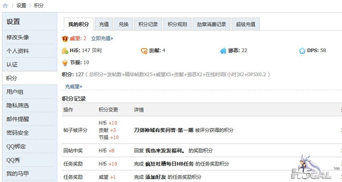Click the home icon in breadcrumb

5,6
